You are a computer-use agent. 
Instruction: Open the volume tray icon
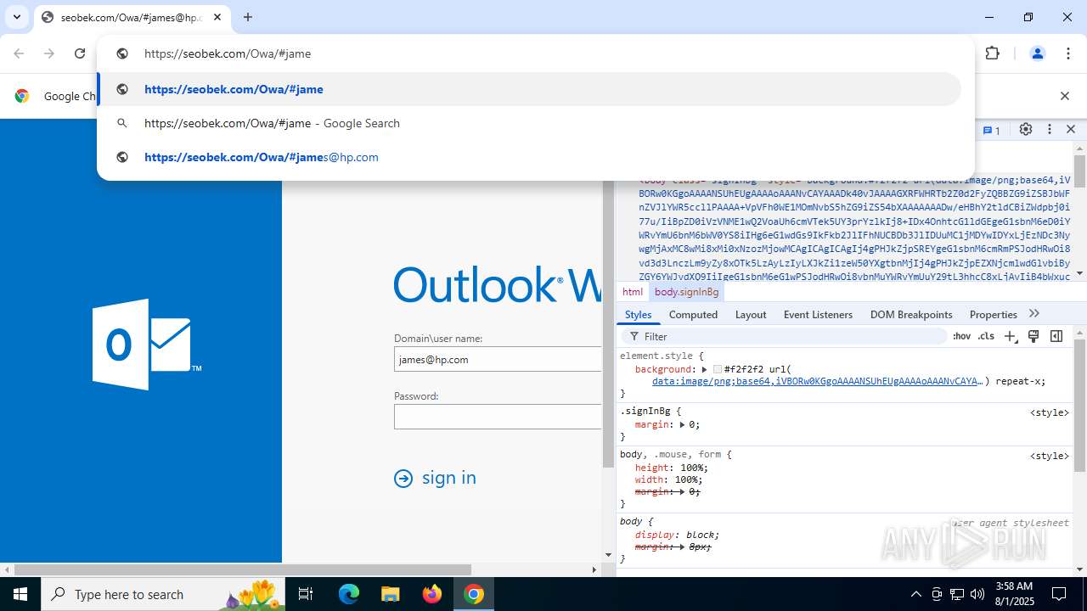coord(977,594)
